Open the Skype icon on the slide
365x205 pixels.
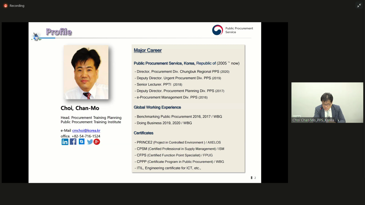click(x=82, y=142)
